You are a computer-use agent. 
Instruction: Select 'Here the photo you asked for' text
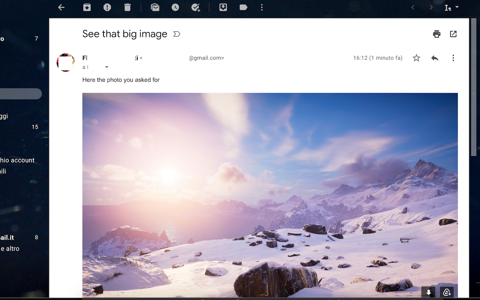[x=121, y=80]
